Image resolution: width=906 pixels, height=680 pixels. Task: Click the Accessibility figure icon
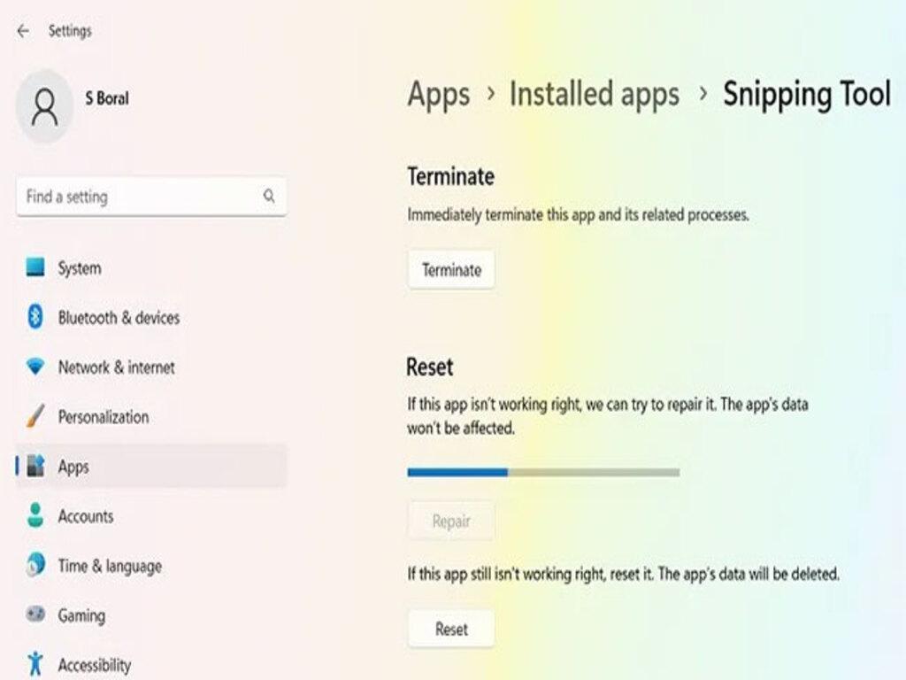[x=35, y=663]
